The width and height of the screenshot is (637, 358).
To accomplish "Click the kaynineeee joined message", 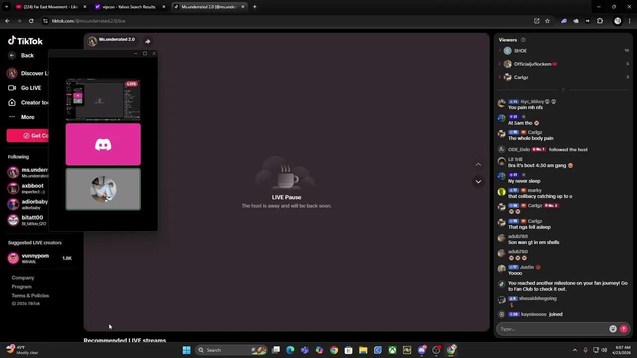I will click(541, 314).
